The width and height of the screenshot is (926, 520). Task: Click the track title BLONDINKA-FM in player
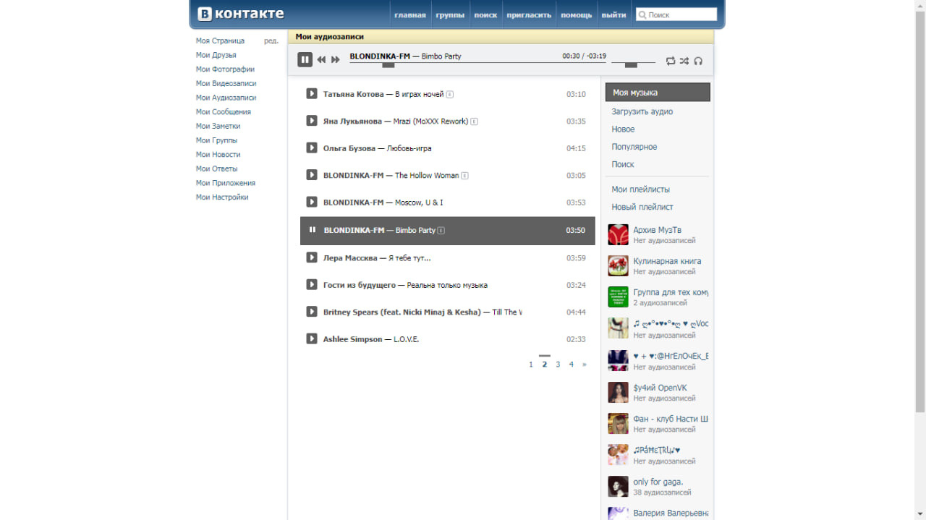coord(380,56)
